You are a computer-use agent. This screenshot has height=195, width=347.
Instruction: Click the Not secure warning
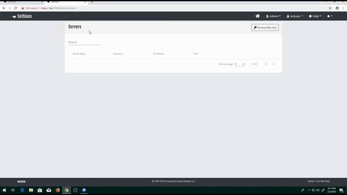coord(30,8)
